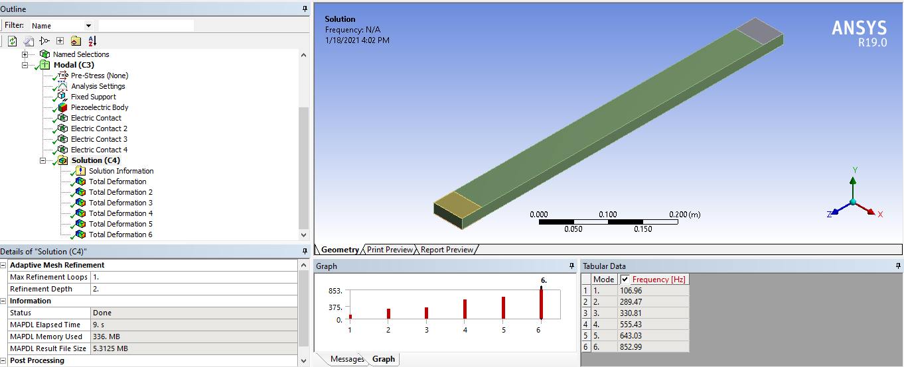The width and height of the screenshot is (904, 367).
Task: Click the sort alphabetically A-Z icon
Action: 92,41
